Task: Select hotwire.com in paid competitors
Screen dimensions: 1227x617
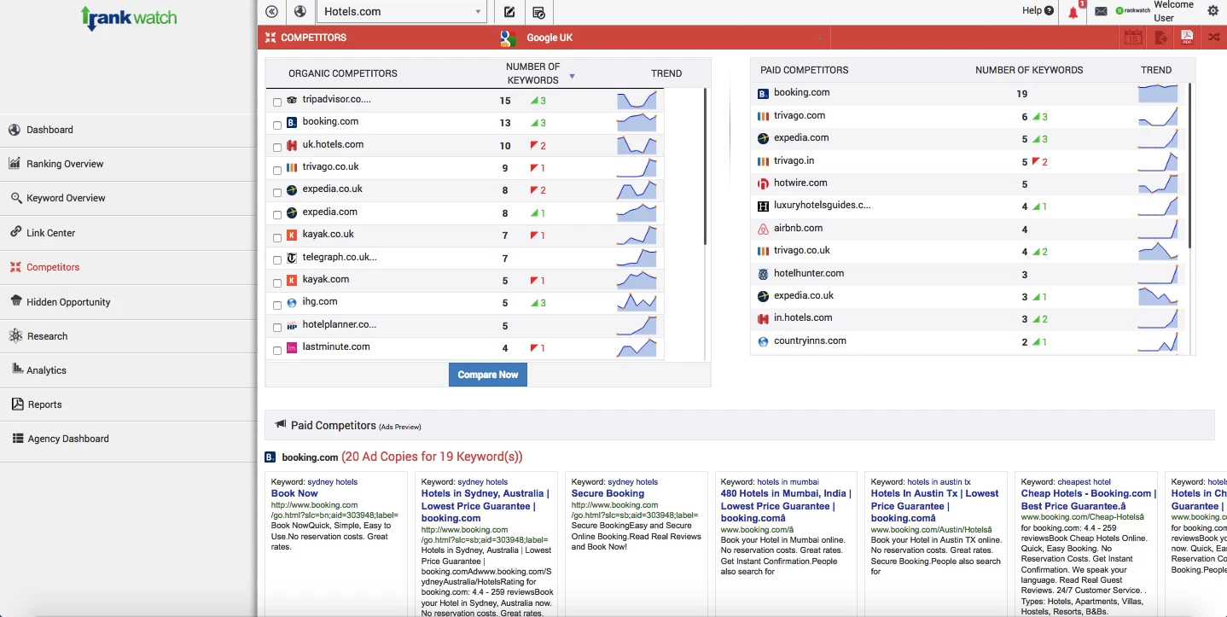Action: [x=800, y=183]
